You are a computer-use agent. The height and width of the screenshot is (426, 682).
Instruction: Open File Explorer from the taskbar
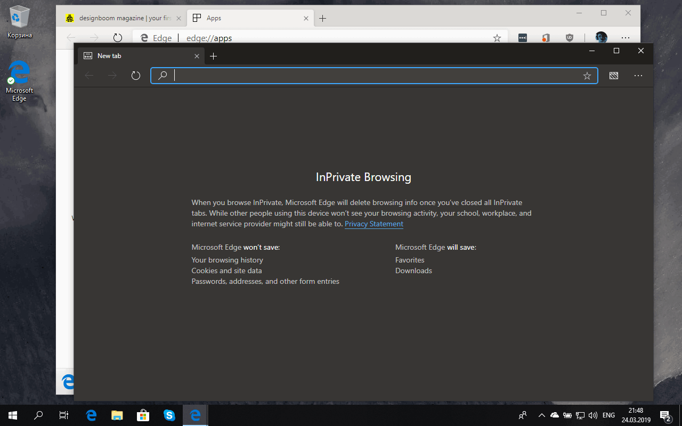(x=117, y=415)
